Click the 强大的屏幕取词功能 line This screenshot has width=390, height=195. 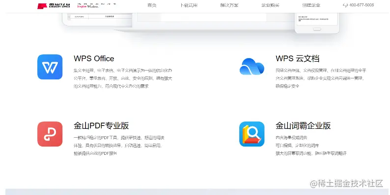tap(311, 153)
